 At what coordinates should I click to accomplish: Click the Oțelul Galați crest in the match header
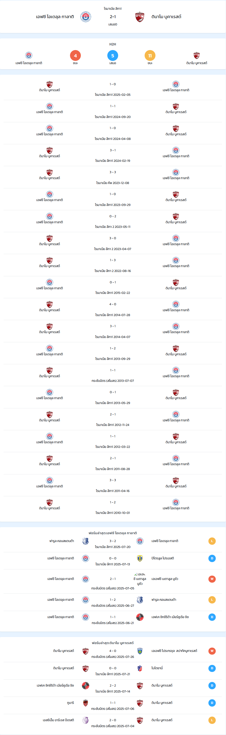pyautogui.click(x=85, y=17)
